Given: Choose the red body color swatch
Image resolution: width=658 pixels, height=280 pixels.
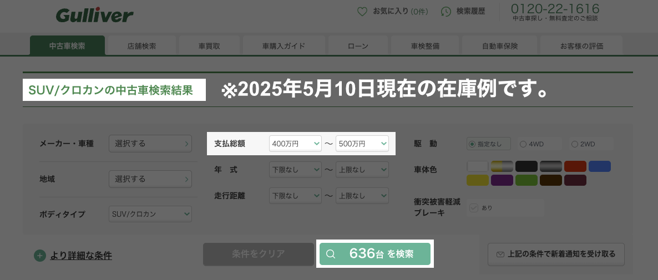Looking at the screenshot, I should tap(575, 166).
